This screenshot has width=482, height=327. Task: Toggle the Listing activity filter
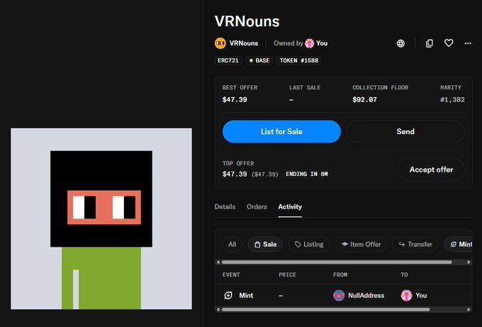pyautogui.click(x=309, y=244)
